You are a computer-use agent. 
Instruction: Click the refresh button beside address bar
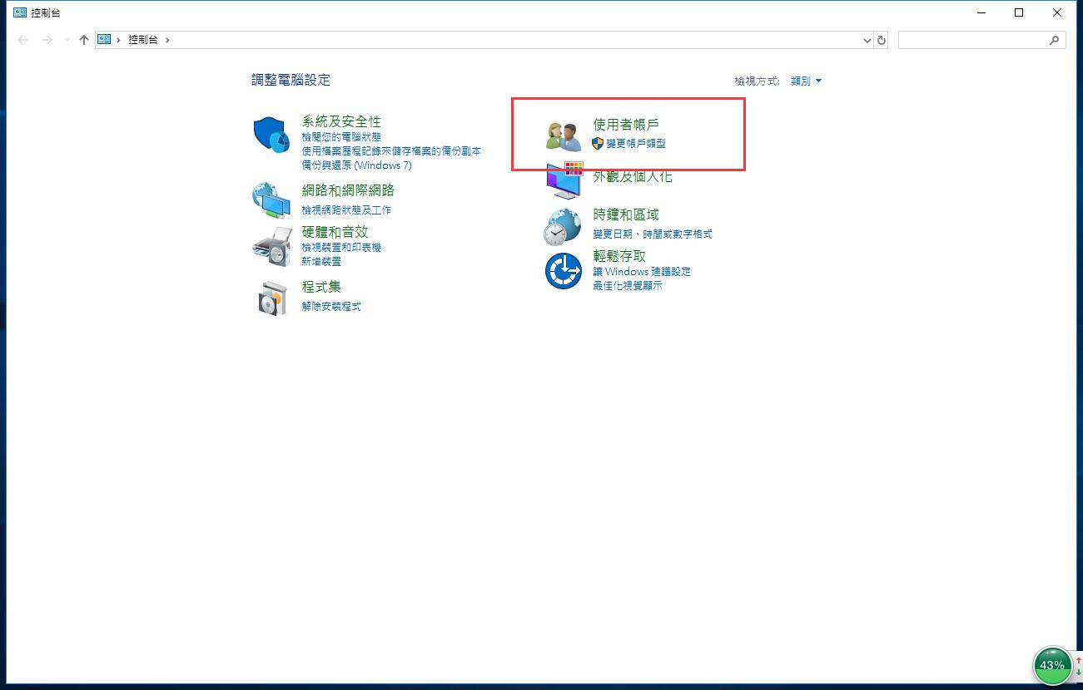click(x=882, y=40)
